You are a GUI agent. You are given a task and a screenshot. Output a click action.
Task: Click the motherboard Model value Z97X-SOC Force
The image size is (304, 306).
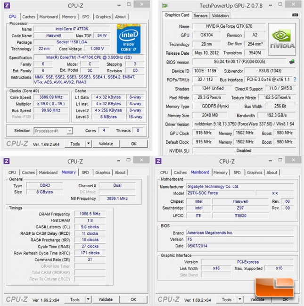(221, 193)
